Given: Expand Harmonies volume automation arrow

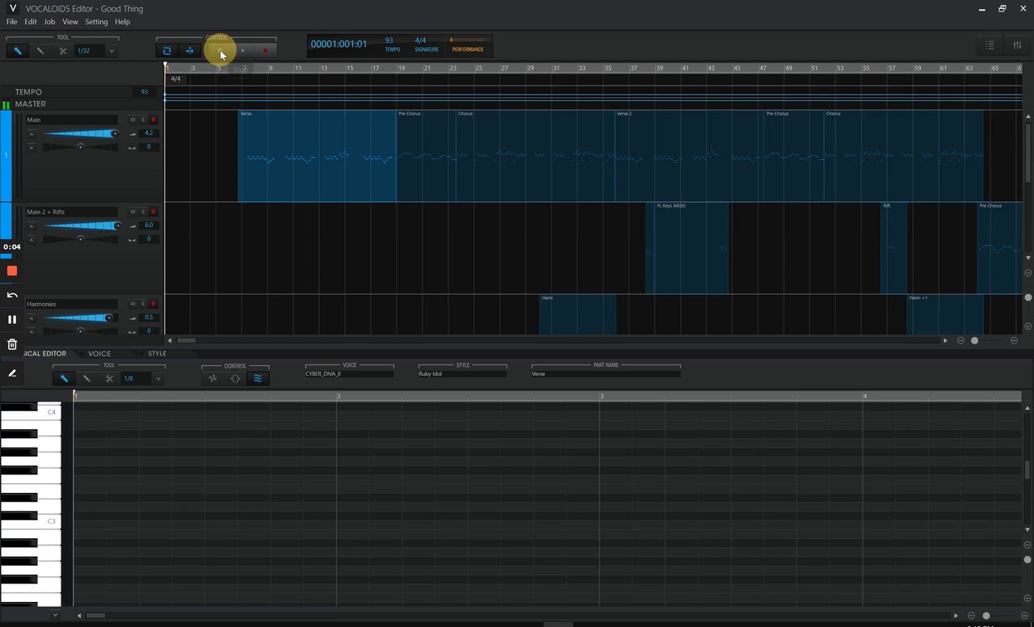Looking at the screenshot, I should (32, 318).
